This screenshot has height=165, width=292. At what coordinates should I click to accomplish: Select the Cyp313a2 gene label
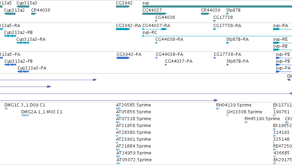[x=14, y=10]
